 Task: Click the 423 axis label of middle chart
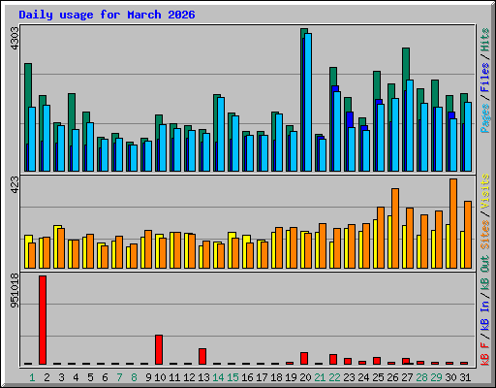click(x=15, y=184)
